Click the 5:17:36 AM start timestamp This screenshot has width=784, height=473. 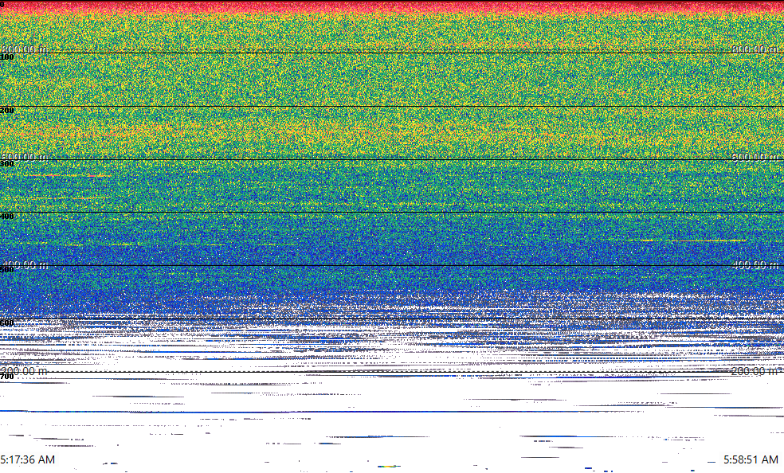[x=28, y=459]
